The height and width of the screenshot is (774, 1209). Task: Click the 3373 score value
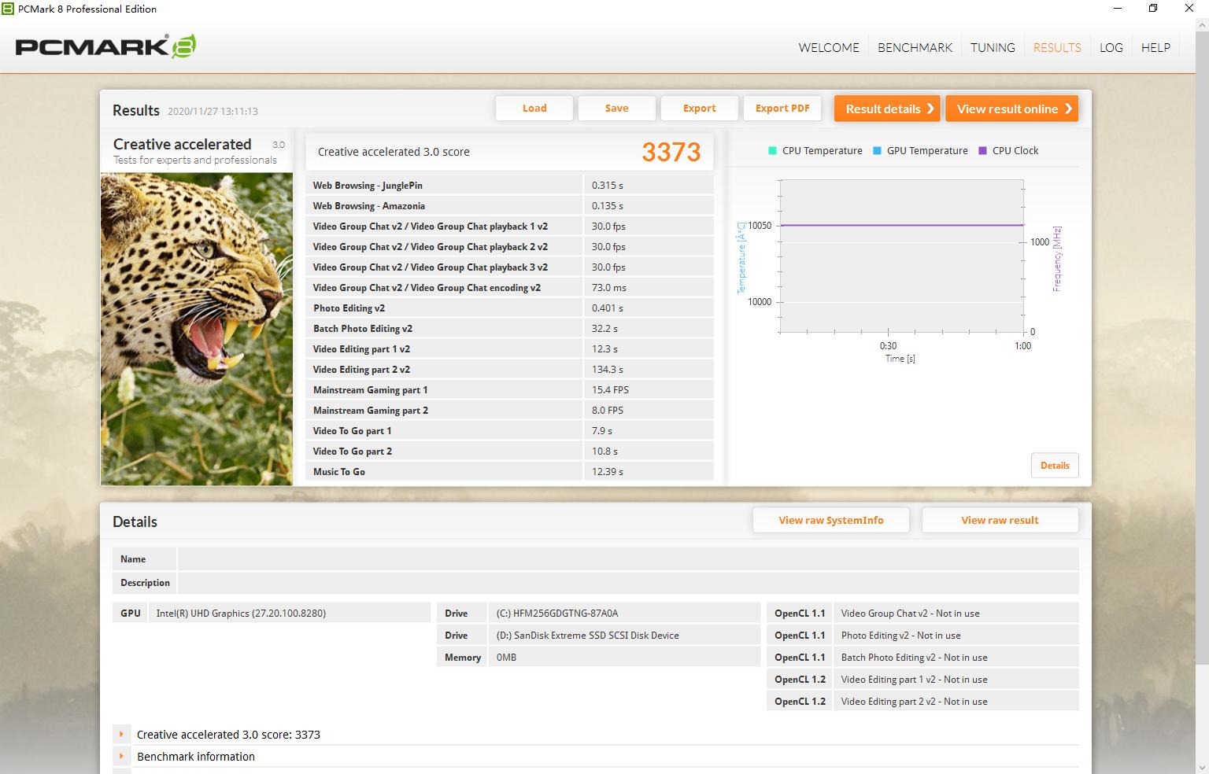click(671, 152)
